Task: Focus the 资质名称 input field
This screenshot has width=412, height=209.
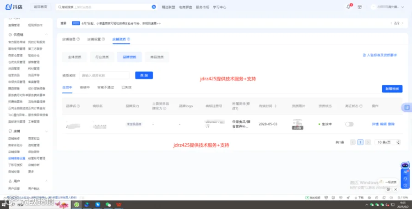Action: (104, 75)
